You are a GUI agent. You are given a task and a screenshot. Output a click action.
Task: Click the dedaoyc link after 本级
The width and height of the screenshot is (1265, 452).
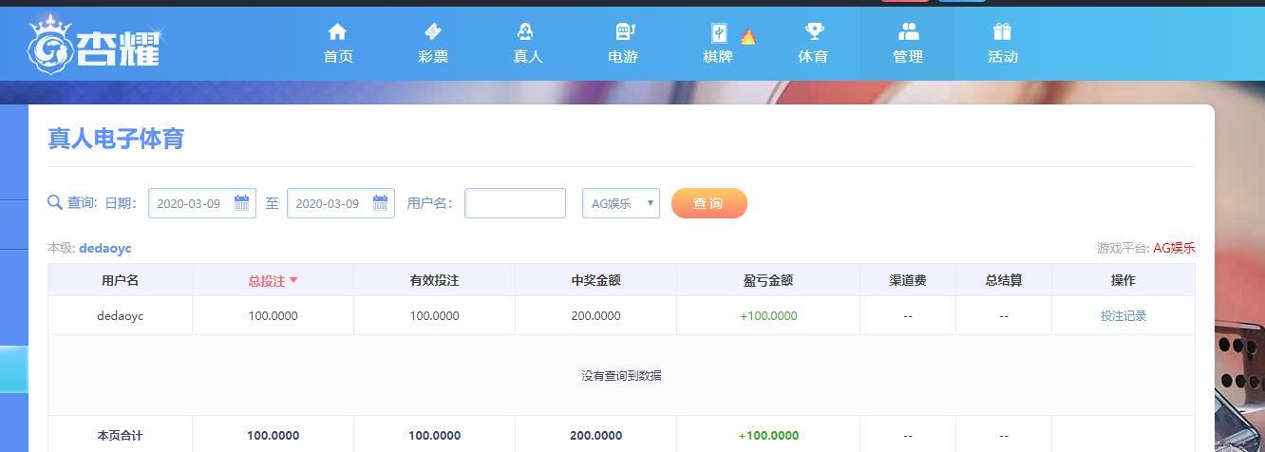(x=105, y=248)
